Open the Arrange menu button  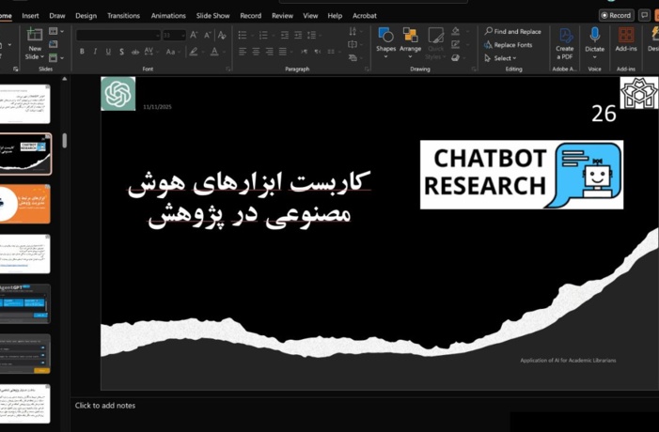coord(410,42)
